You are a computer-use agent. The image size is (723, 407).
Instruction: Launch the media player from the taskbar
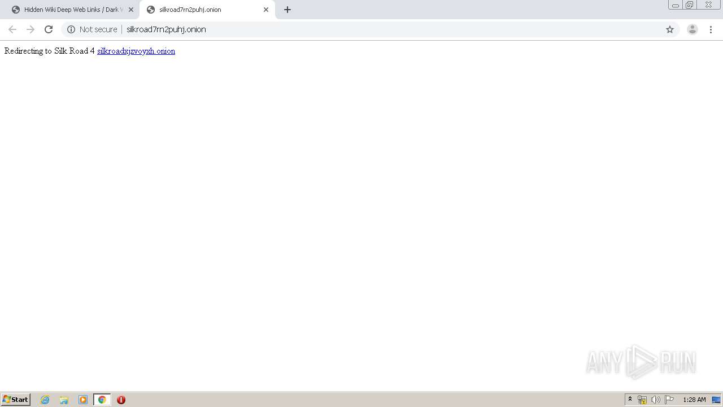83,400
